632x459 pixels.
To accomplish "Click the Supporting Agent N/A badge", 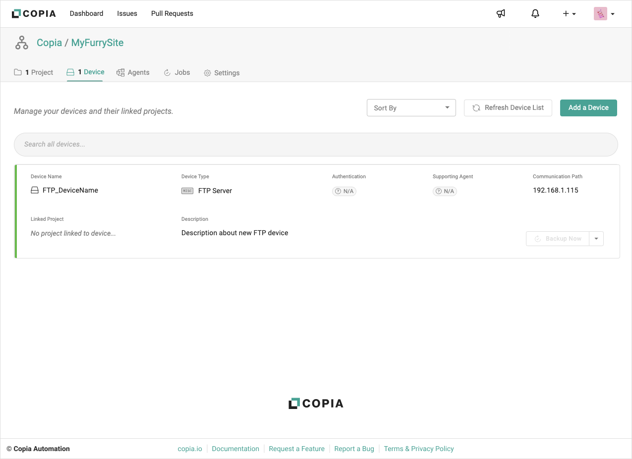I will pos(445,191).
